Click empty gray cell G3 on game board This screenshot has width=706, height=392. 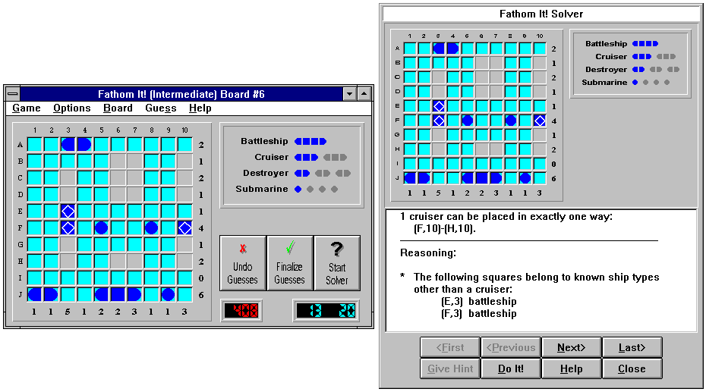(x=68, y=245)
